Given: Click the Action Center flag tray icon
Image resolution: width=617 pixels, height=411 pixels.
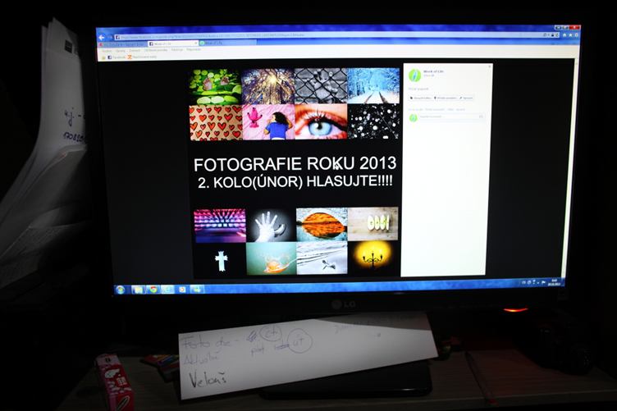Looking at the screenshot, I should tap(543, 282).
